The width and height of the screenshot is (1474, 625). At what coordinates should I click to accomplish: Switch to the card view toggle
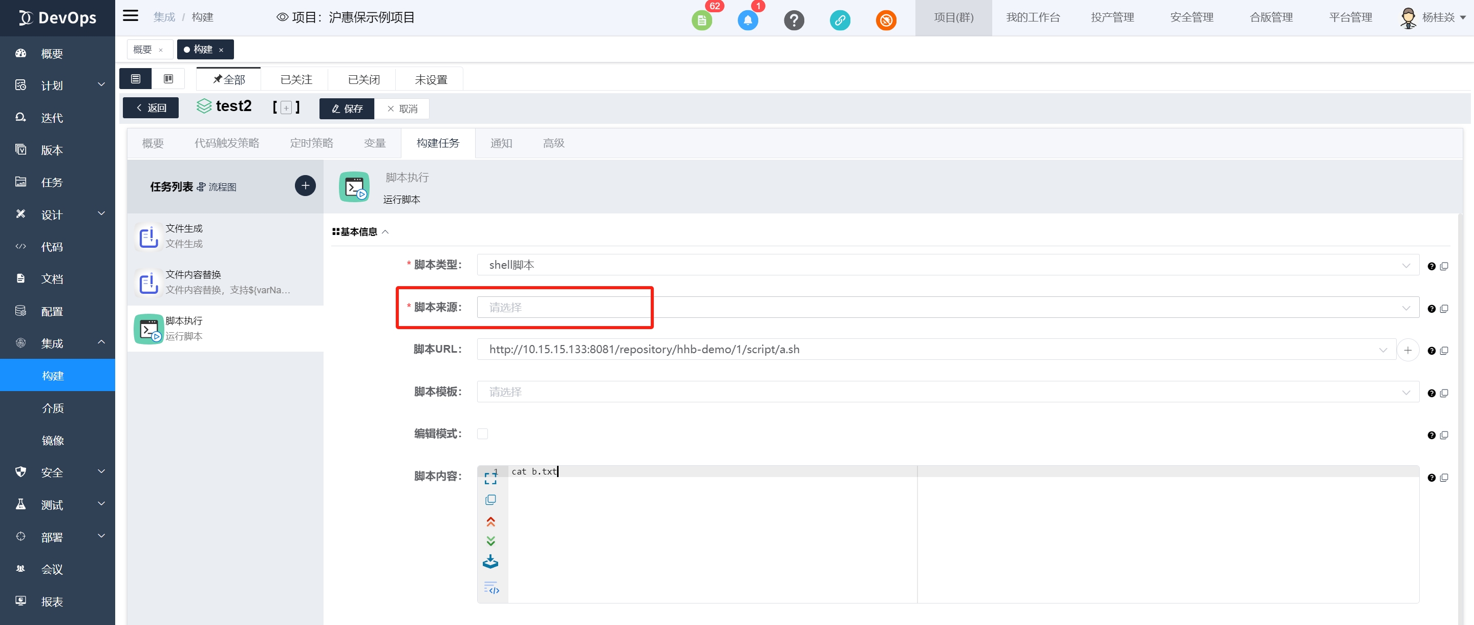pyautogui.click(x=168, y=78)
